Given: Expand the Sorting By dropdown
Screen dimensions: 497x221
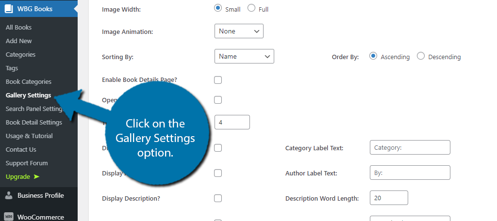Looking at the screenshot, I should pos(245,56).
